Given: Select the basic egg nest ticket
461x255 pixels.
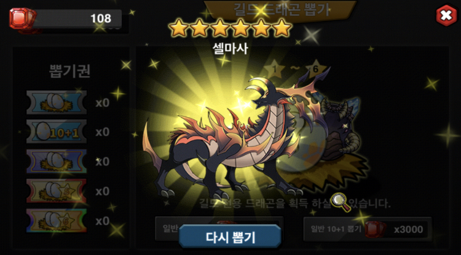Looking at the screenshot, I should 57,102.
